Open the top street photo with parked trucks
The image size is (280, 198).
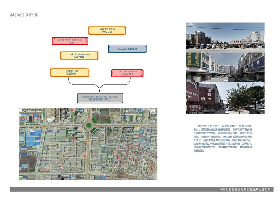225,37
